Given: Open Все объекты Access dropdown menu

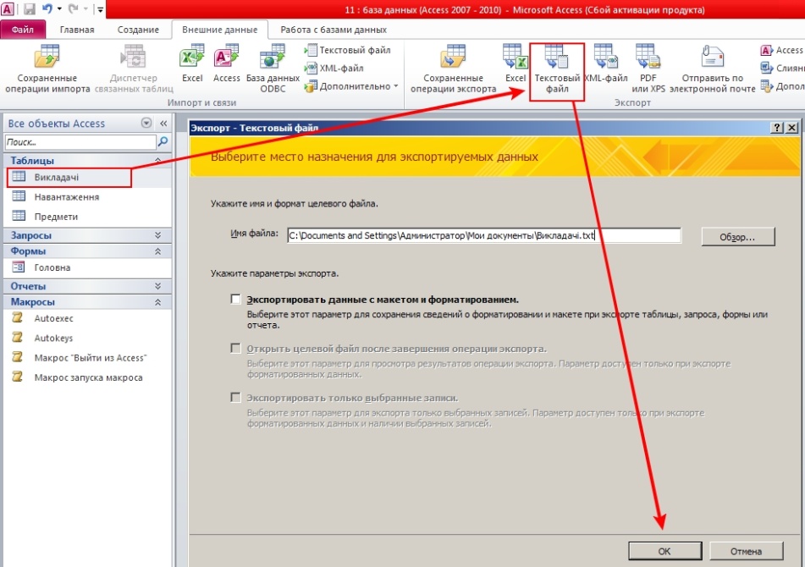Looking at the screenshot, I should (x=146, y=124).
